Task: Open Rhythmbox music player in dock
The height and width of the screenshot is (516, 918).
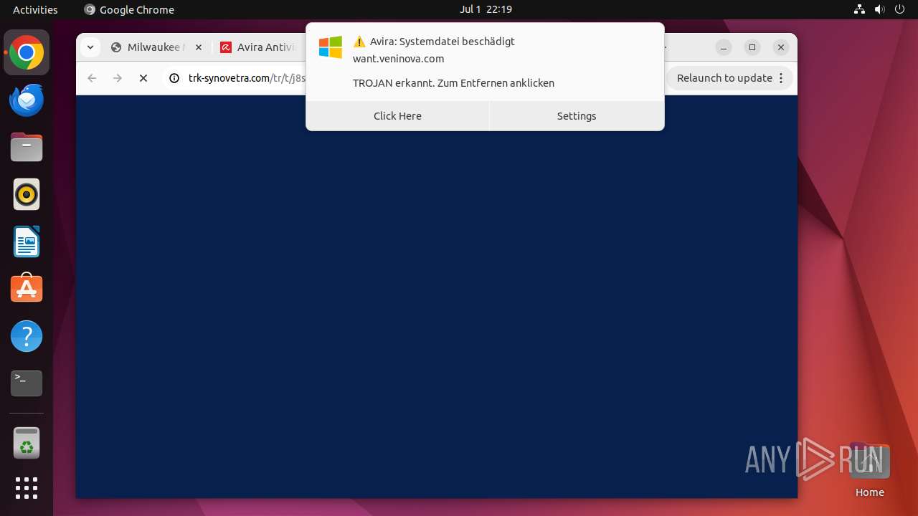Action: click(27, 194)
